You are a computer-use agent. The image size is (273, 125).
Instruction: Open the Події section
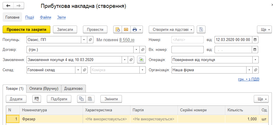tap(30, 17)
